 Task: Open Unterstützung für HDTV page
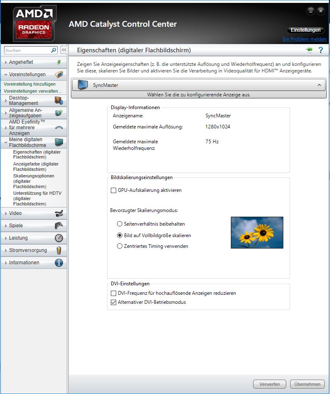pos(37,198)
